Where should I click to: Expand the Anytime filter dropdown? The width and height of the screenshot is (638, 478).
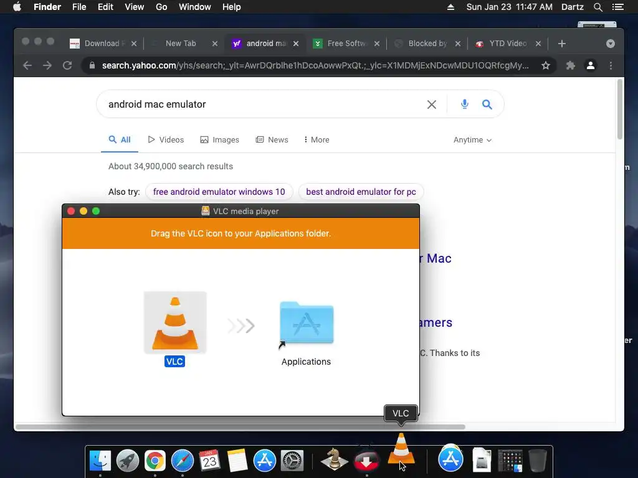[x=472, y=140]
